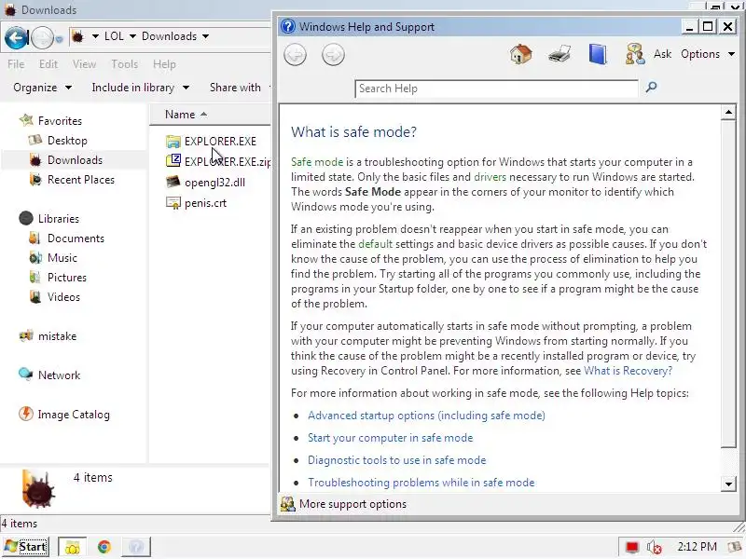The height and width of the screenshot is (559, 746).
Task: Click the Explorer folder taskbar button
Action: pos(73,547)
